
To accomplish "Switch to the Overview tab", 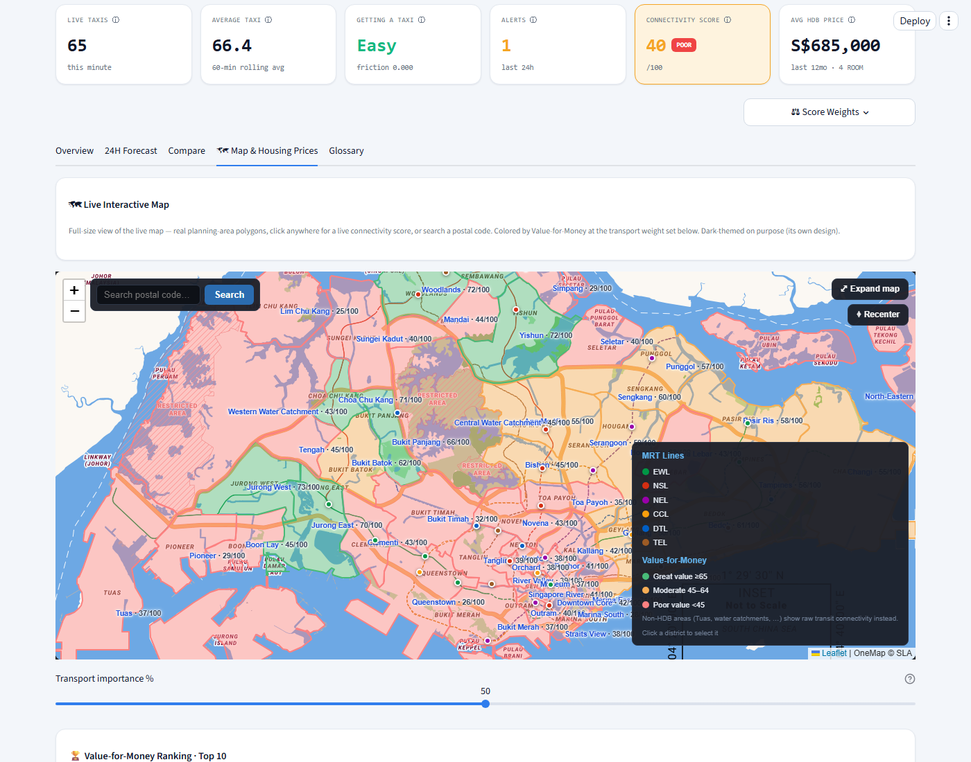I will tap(74, 151).
